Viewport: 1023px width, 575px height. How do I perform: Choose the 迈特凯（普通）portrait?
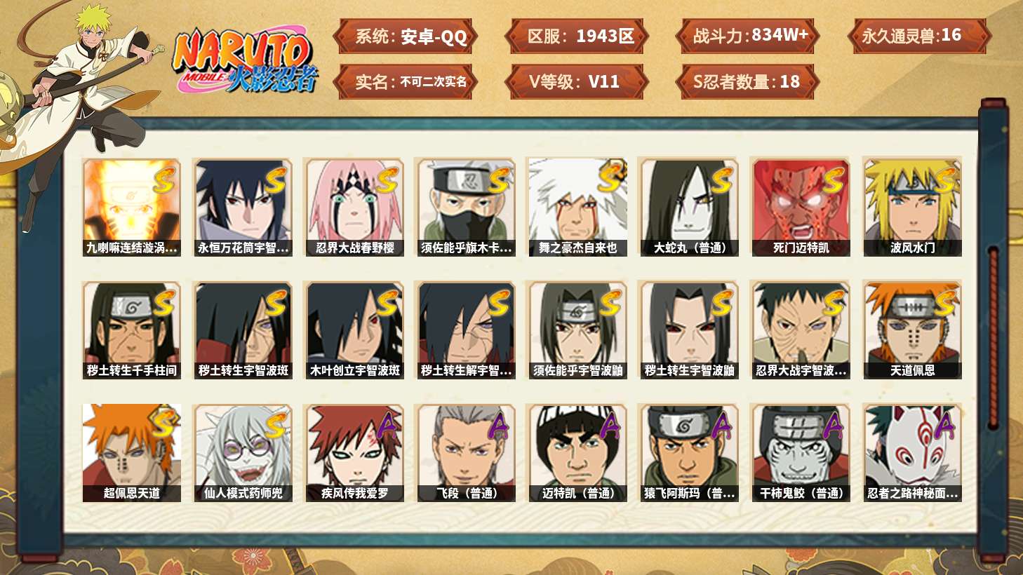click(577, 453)
